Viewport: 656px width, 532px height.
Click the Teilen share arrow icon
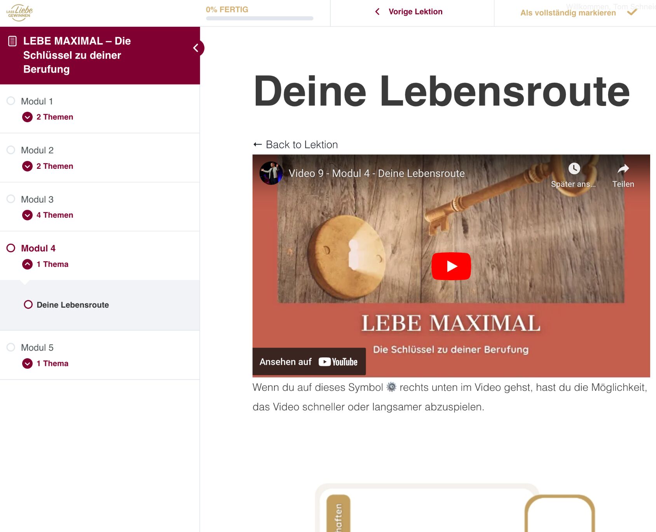(623, 168)
